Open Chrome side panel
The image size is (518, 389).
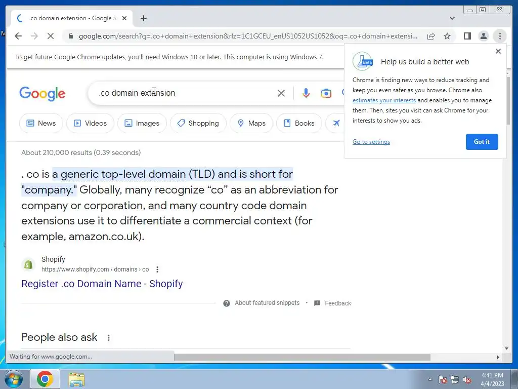[467, 36]
